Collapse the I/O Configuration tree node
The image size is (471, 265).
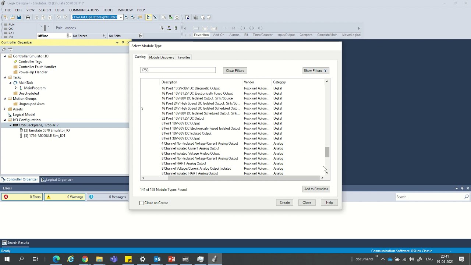pyautogui.click(x=5, y=120)
